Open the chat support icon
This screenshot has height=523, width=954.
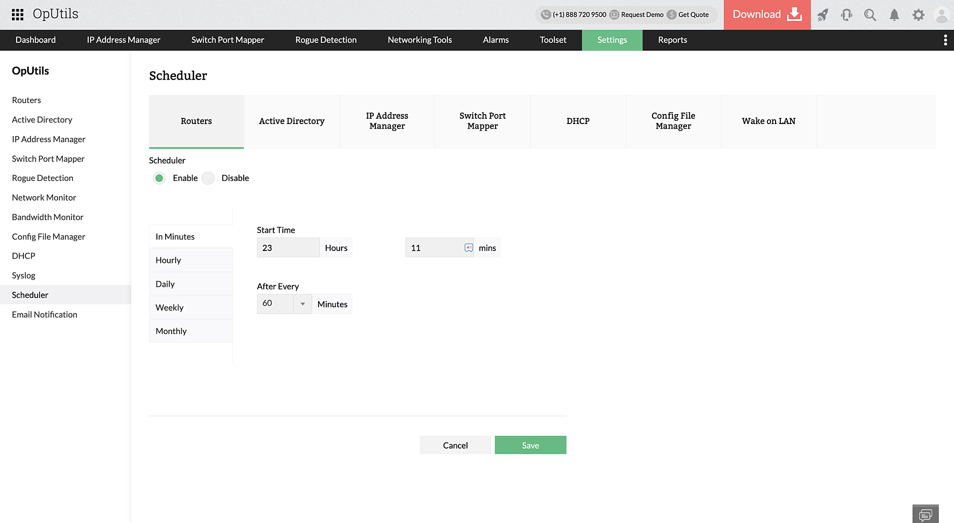[x=925, y=514]
